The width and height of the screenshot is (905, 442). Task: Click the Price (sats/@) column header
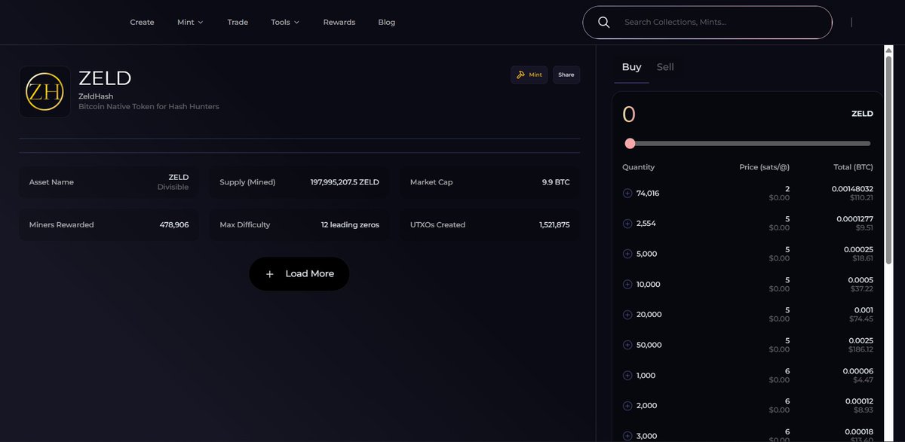coord(765,167)
